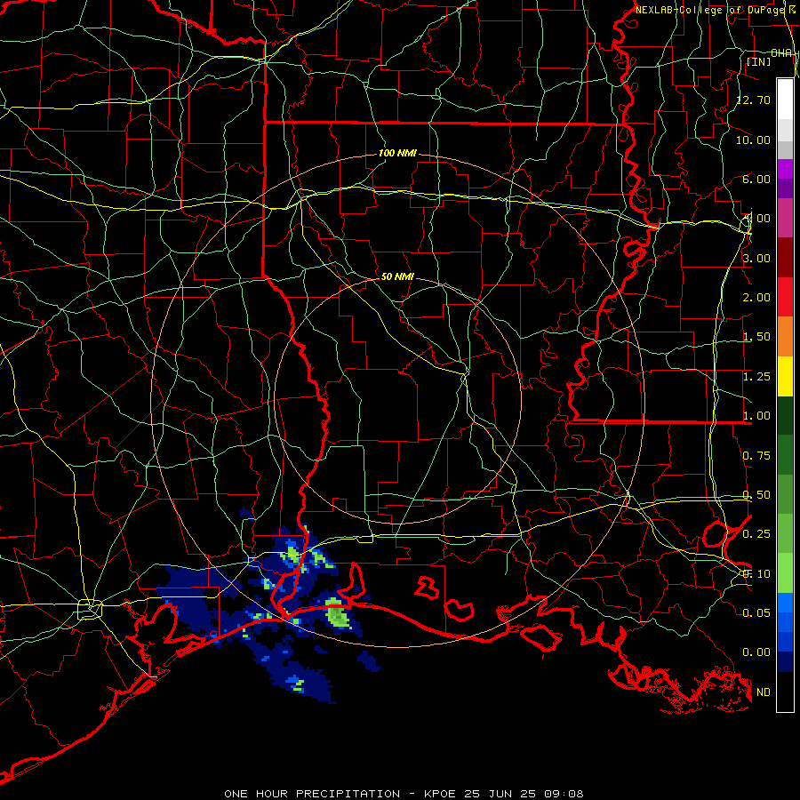The height and width of the screenshot is (800, 800).
Task: Click the yellow legend swatch
Action: [785, 376]
